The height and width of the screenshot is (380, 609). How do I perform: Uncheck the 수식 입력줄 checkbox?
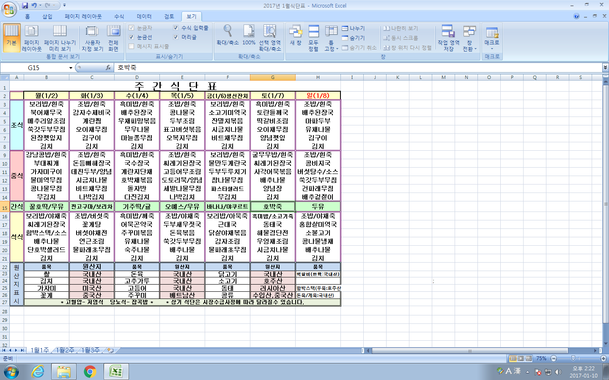pyautogui.click(x=176, y=28)
